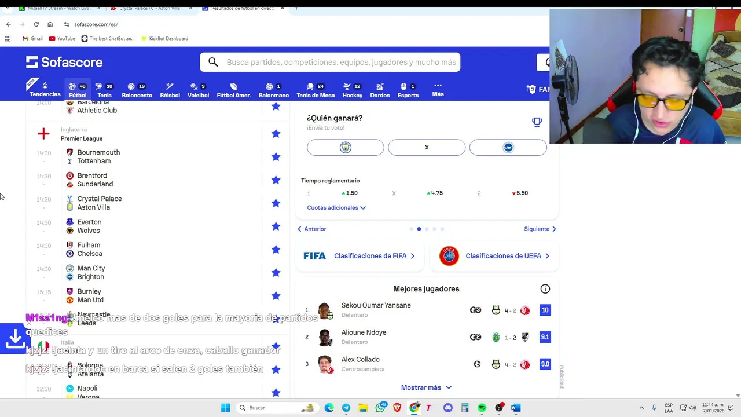Switch to the Tenis tab
Image resolution: width=741 pixels, height=417 pixels.
104,90
